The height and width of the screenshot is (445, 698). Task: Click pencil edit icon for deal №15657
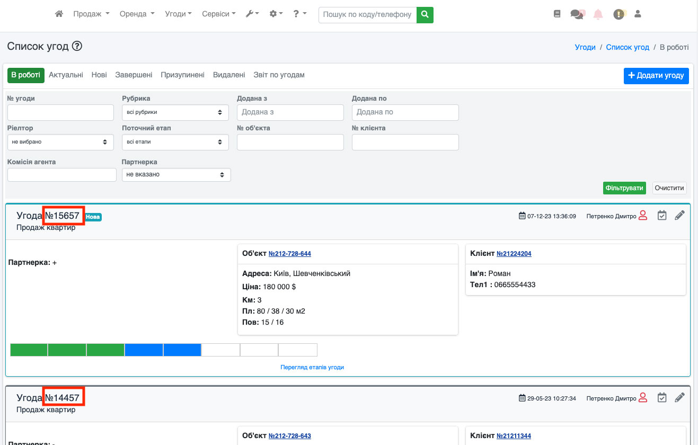679,216
